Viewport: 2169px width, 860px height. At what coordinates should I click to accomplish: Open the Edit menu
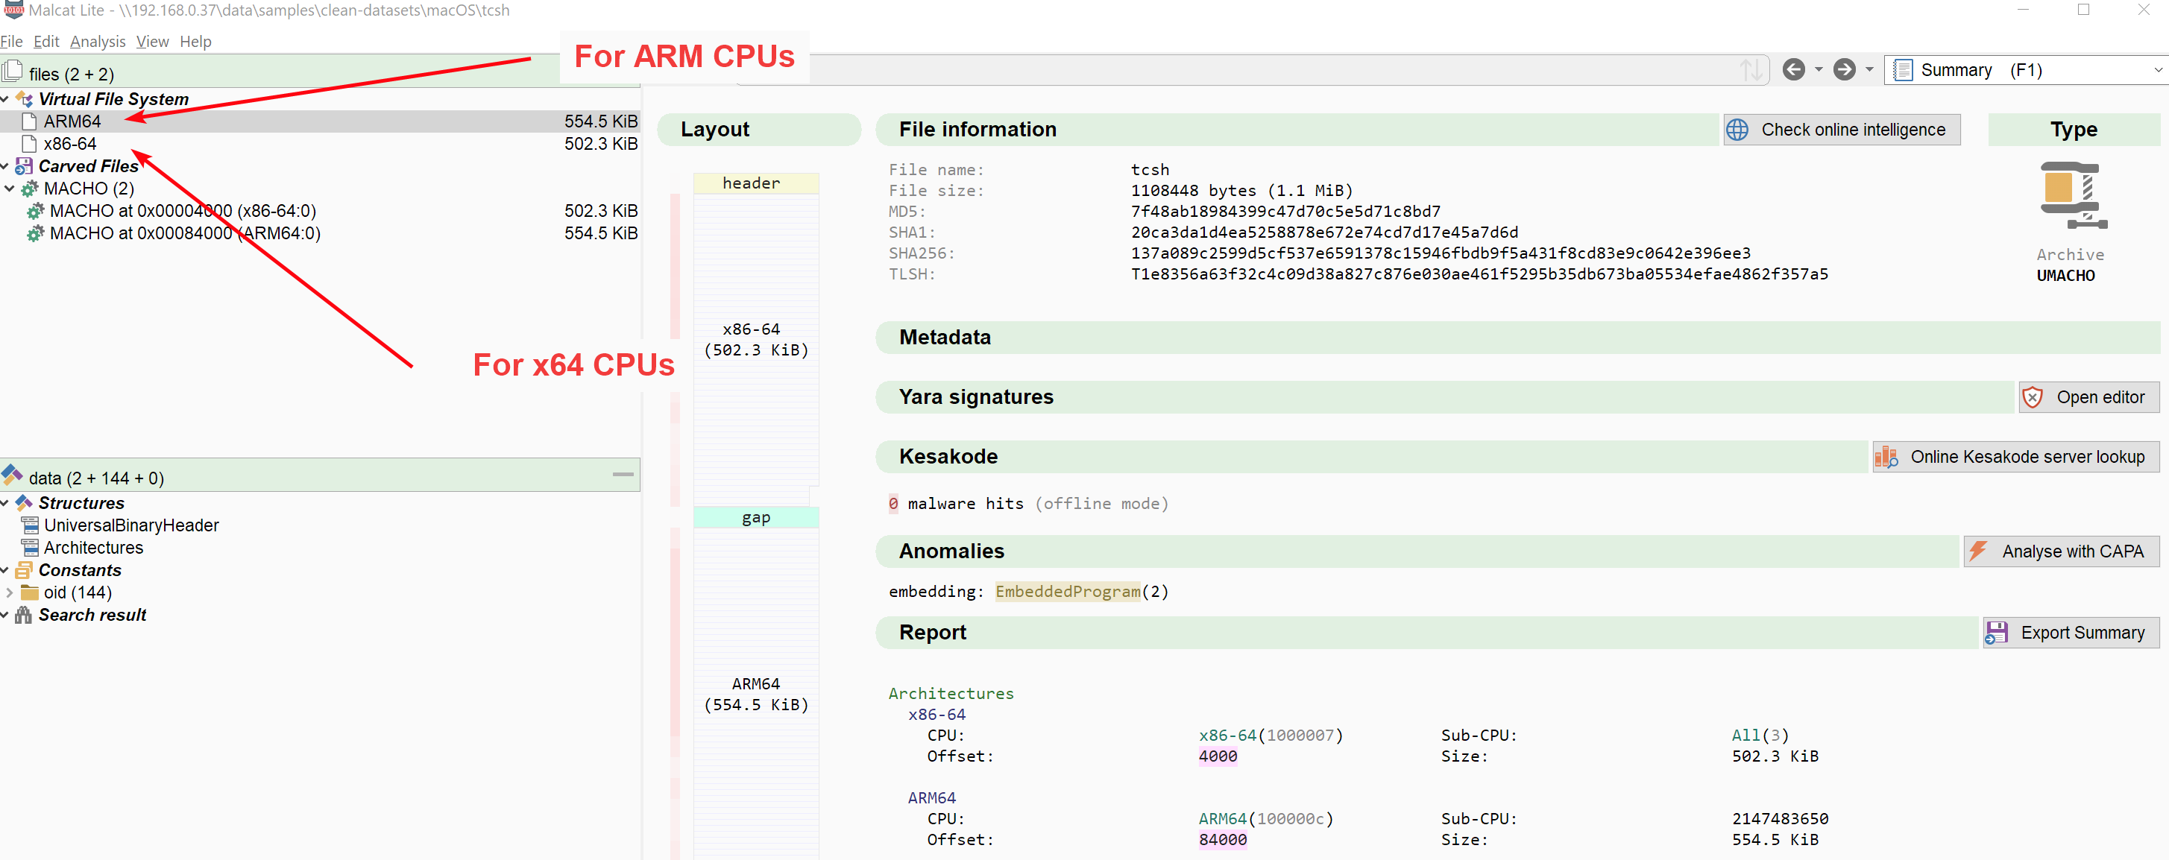[46, 41]
